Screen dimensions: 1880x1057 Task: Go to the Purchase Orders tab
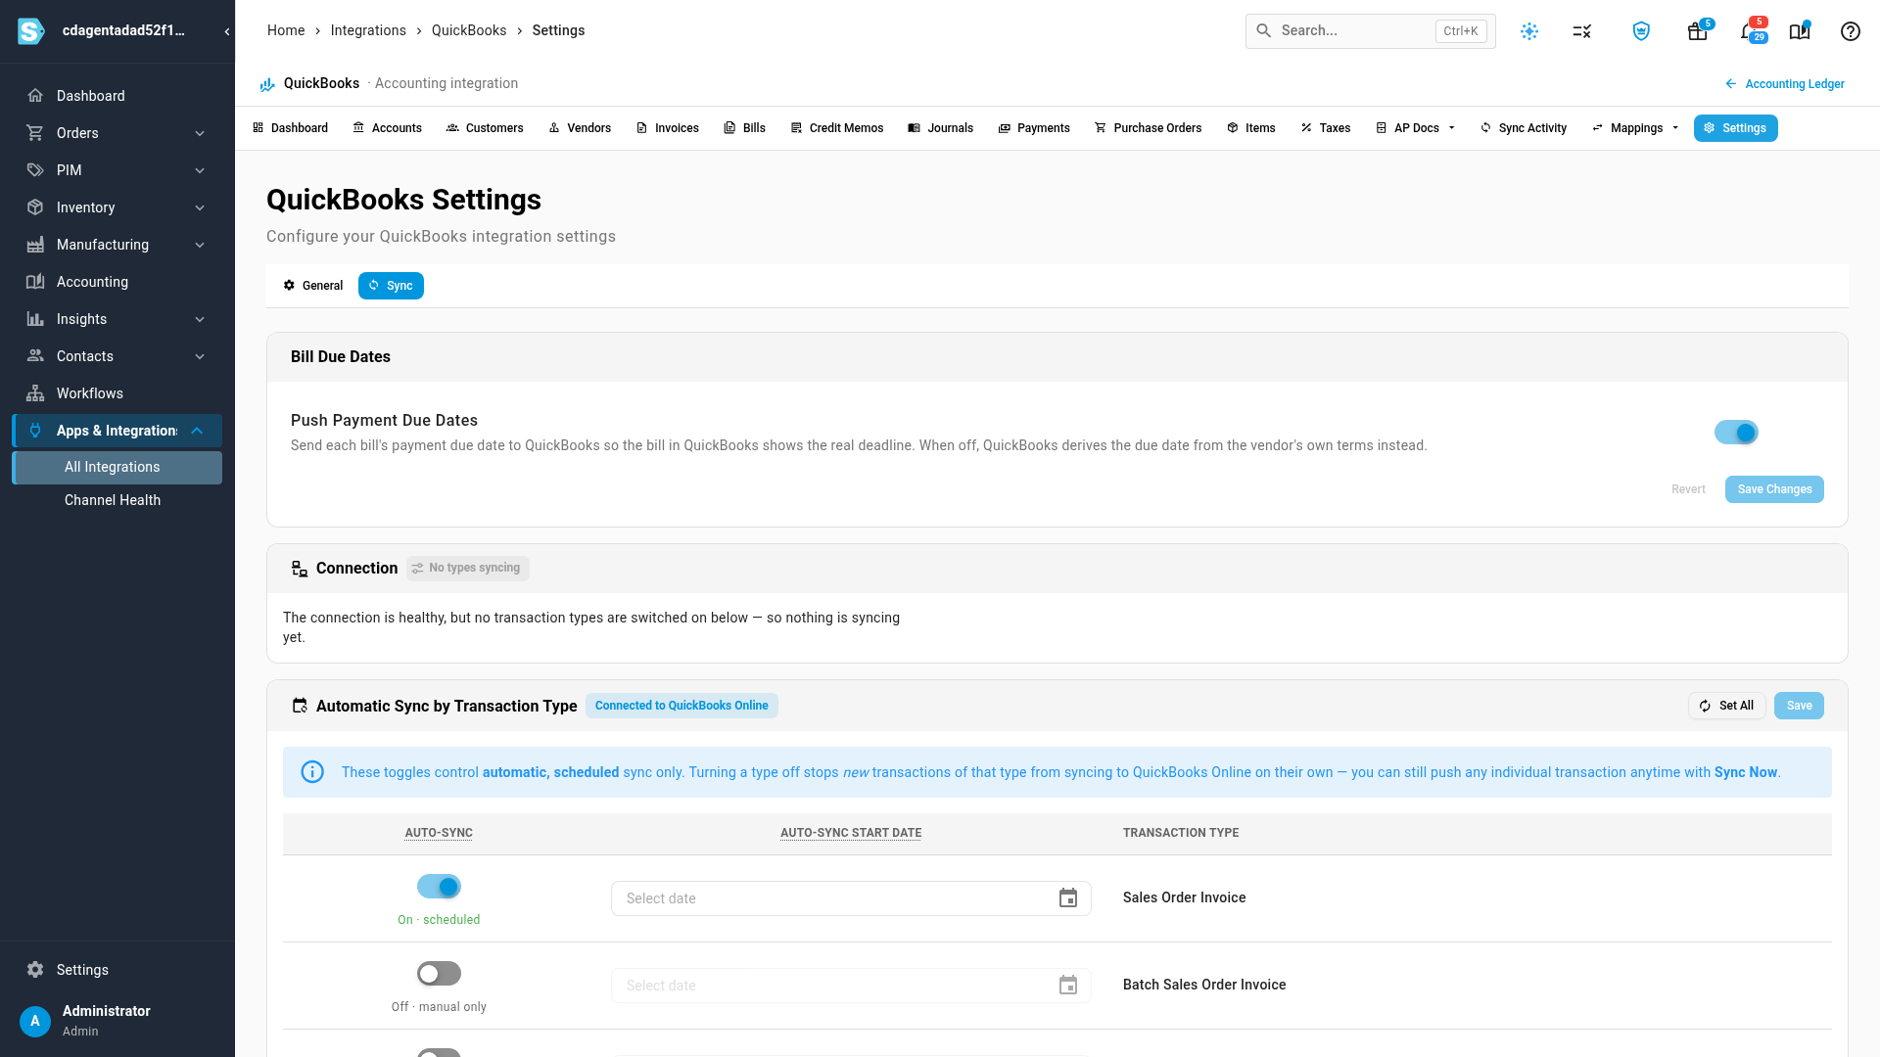tap(1148, 128)
